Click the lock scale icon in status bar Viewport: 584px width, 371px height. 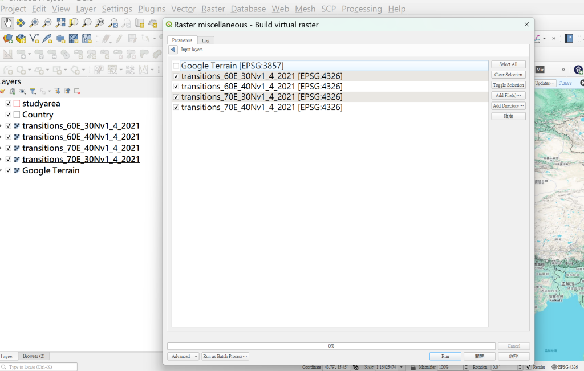413,367
